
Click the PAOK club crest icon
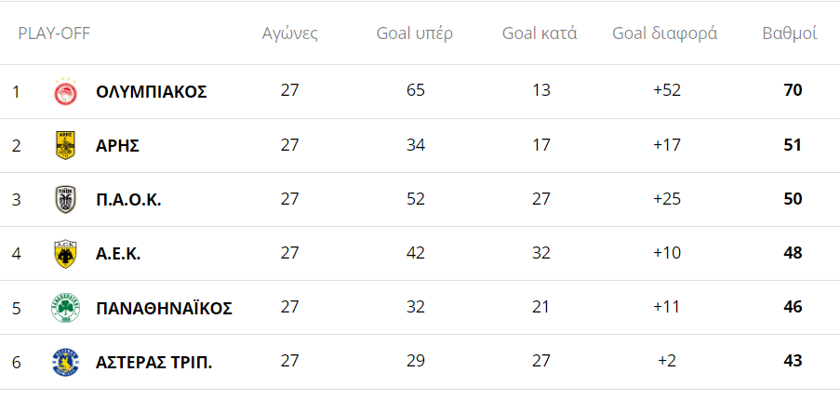65,199
